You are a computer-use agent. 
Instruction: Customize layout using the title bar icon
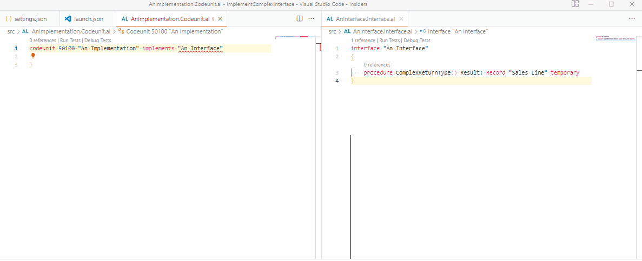pyautogui.click(x=575, y=4)
